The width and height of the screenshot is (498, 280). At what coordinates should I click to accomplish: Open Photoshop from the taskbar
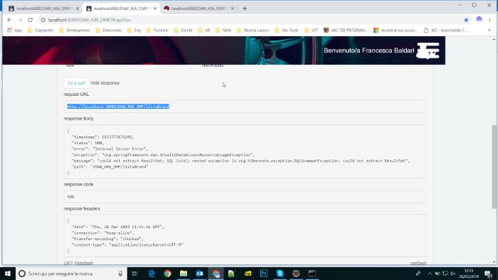pos(264,274)
